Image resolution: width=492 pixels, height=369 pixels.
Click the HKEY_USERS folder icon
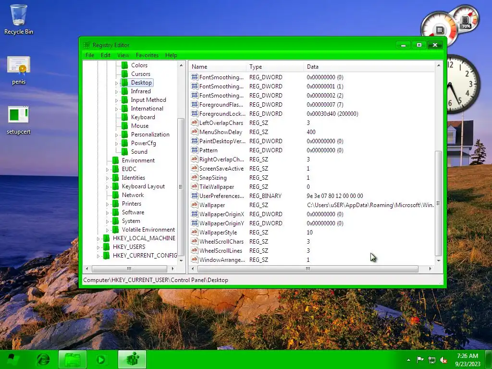pos(106,247)
